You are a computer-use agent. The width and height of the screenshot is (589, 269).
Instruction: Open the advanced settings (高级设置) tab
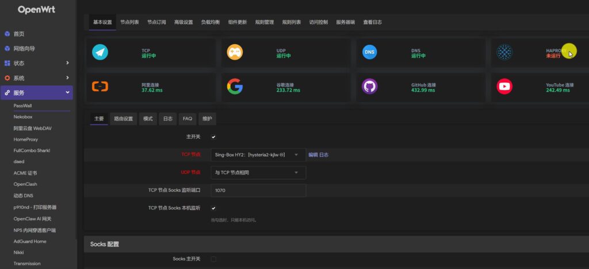click(183, 22)
